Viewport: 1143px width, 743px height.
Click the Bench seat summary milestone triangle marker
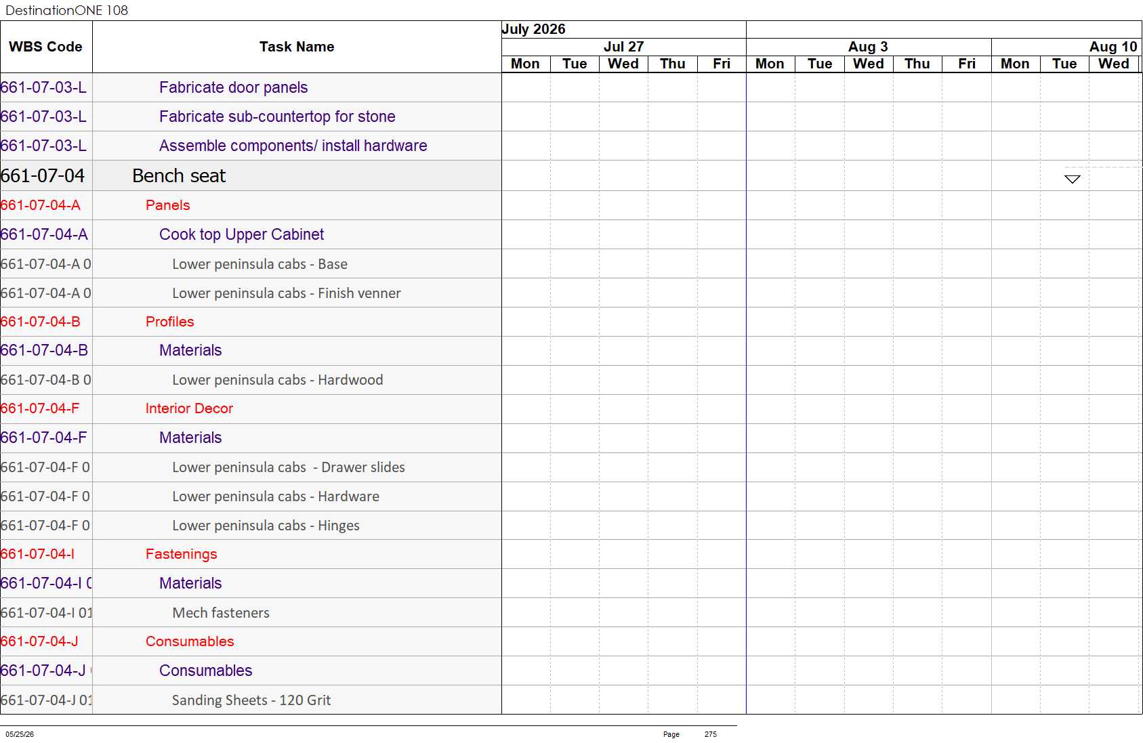click(1072, 179)
